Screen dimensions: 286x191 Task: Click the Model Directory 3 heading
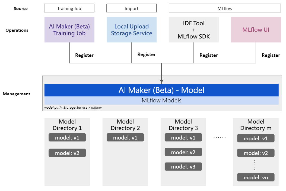(x=183, y=125)
